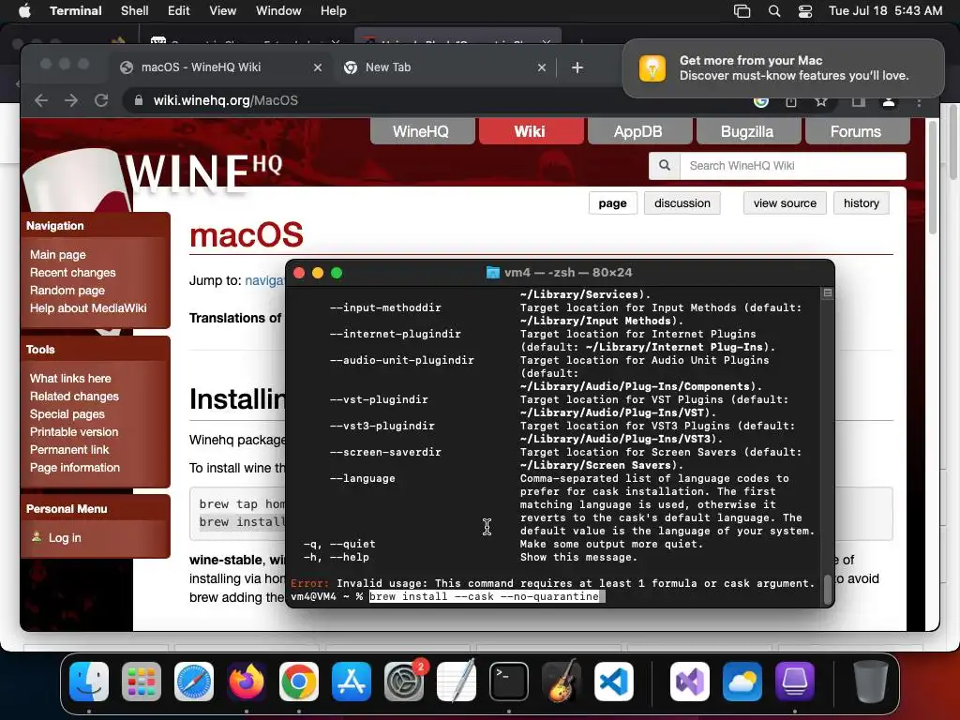Open Help about MediaWiki link
Viewport: 960px width, 720px height.
point(88,307)
